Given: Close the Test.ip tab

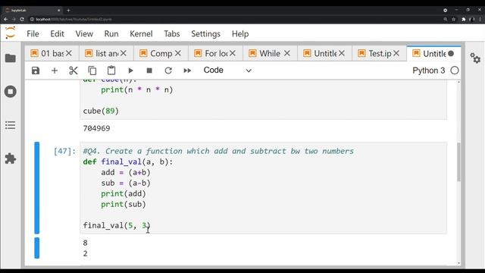Looking at the screenshot, I should (396, 53).
